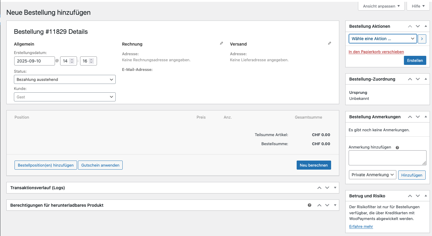Open the Status dropdown

[65, 80]
